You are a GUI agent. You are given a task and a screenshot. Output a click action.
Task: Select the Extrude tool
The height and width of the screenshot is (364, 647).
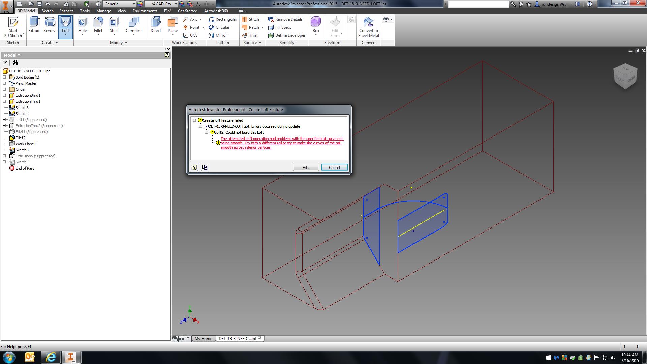[x=35, y=24]
